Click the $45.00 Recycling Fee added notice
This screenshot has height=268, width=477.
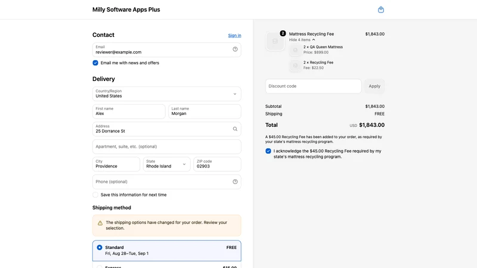tap(323, 139)
